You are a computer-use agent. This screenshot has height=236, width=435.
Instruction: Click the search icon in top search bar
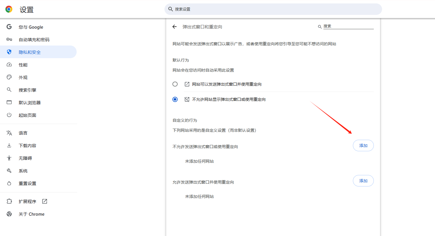click(170, 9)
